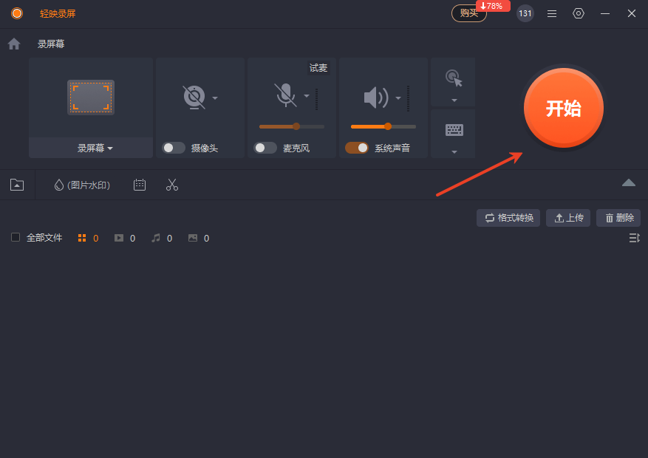Expand the keyboard options arrow
Screen dimensions: 648x458
coord(454,152)
